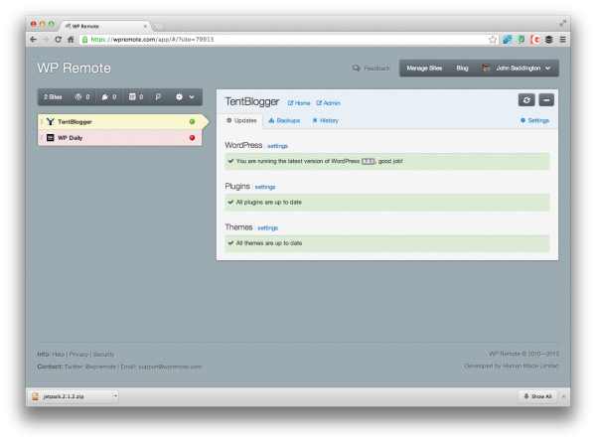Open downloaded jetpack.2.1.2.zip file

coord(71,396)
